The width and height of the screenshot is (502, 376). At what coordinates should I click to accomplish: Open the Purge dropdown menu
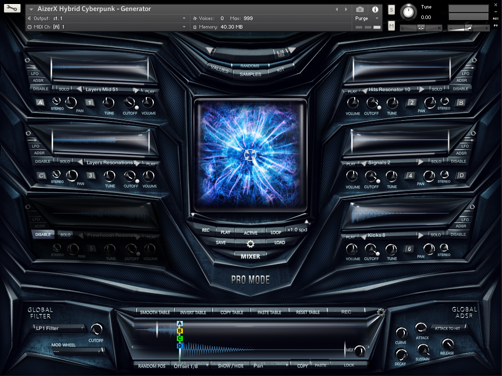367,19
